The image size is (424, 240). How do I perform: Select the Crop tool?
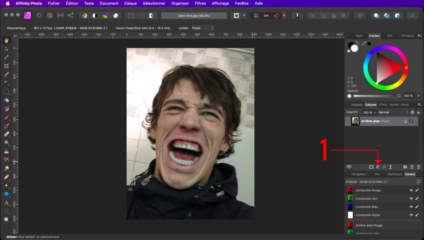coord(7,66)
